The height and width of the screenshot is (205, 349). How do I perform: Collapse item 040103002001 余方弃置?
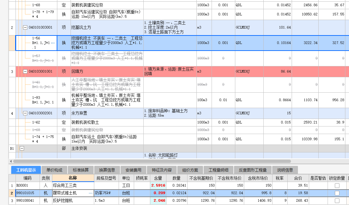click(x=25, y=113)
